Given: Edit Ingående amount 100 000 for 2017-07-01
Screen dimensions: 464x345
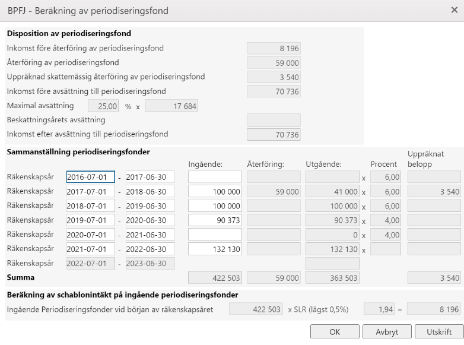Looking at the screenshot, I should click(x=215, y=192).
